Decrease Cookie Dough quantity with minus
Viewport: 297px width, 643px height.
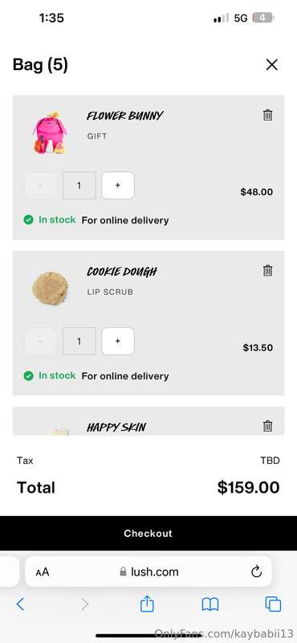40,341
